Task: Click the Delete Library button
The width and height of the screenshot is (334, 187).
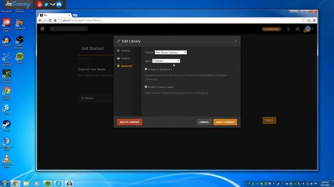Action: click(129, 122)
